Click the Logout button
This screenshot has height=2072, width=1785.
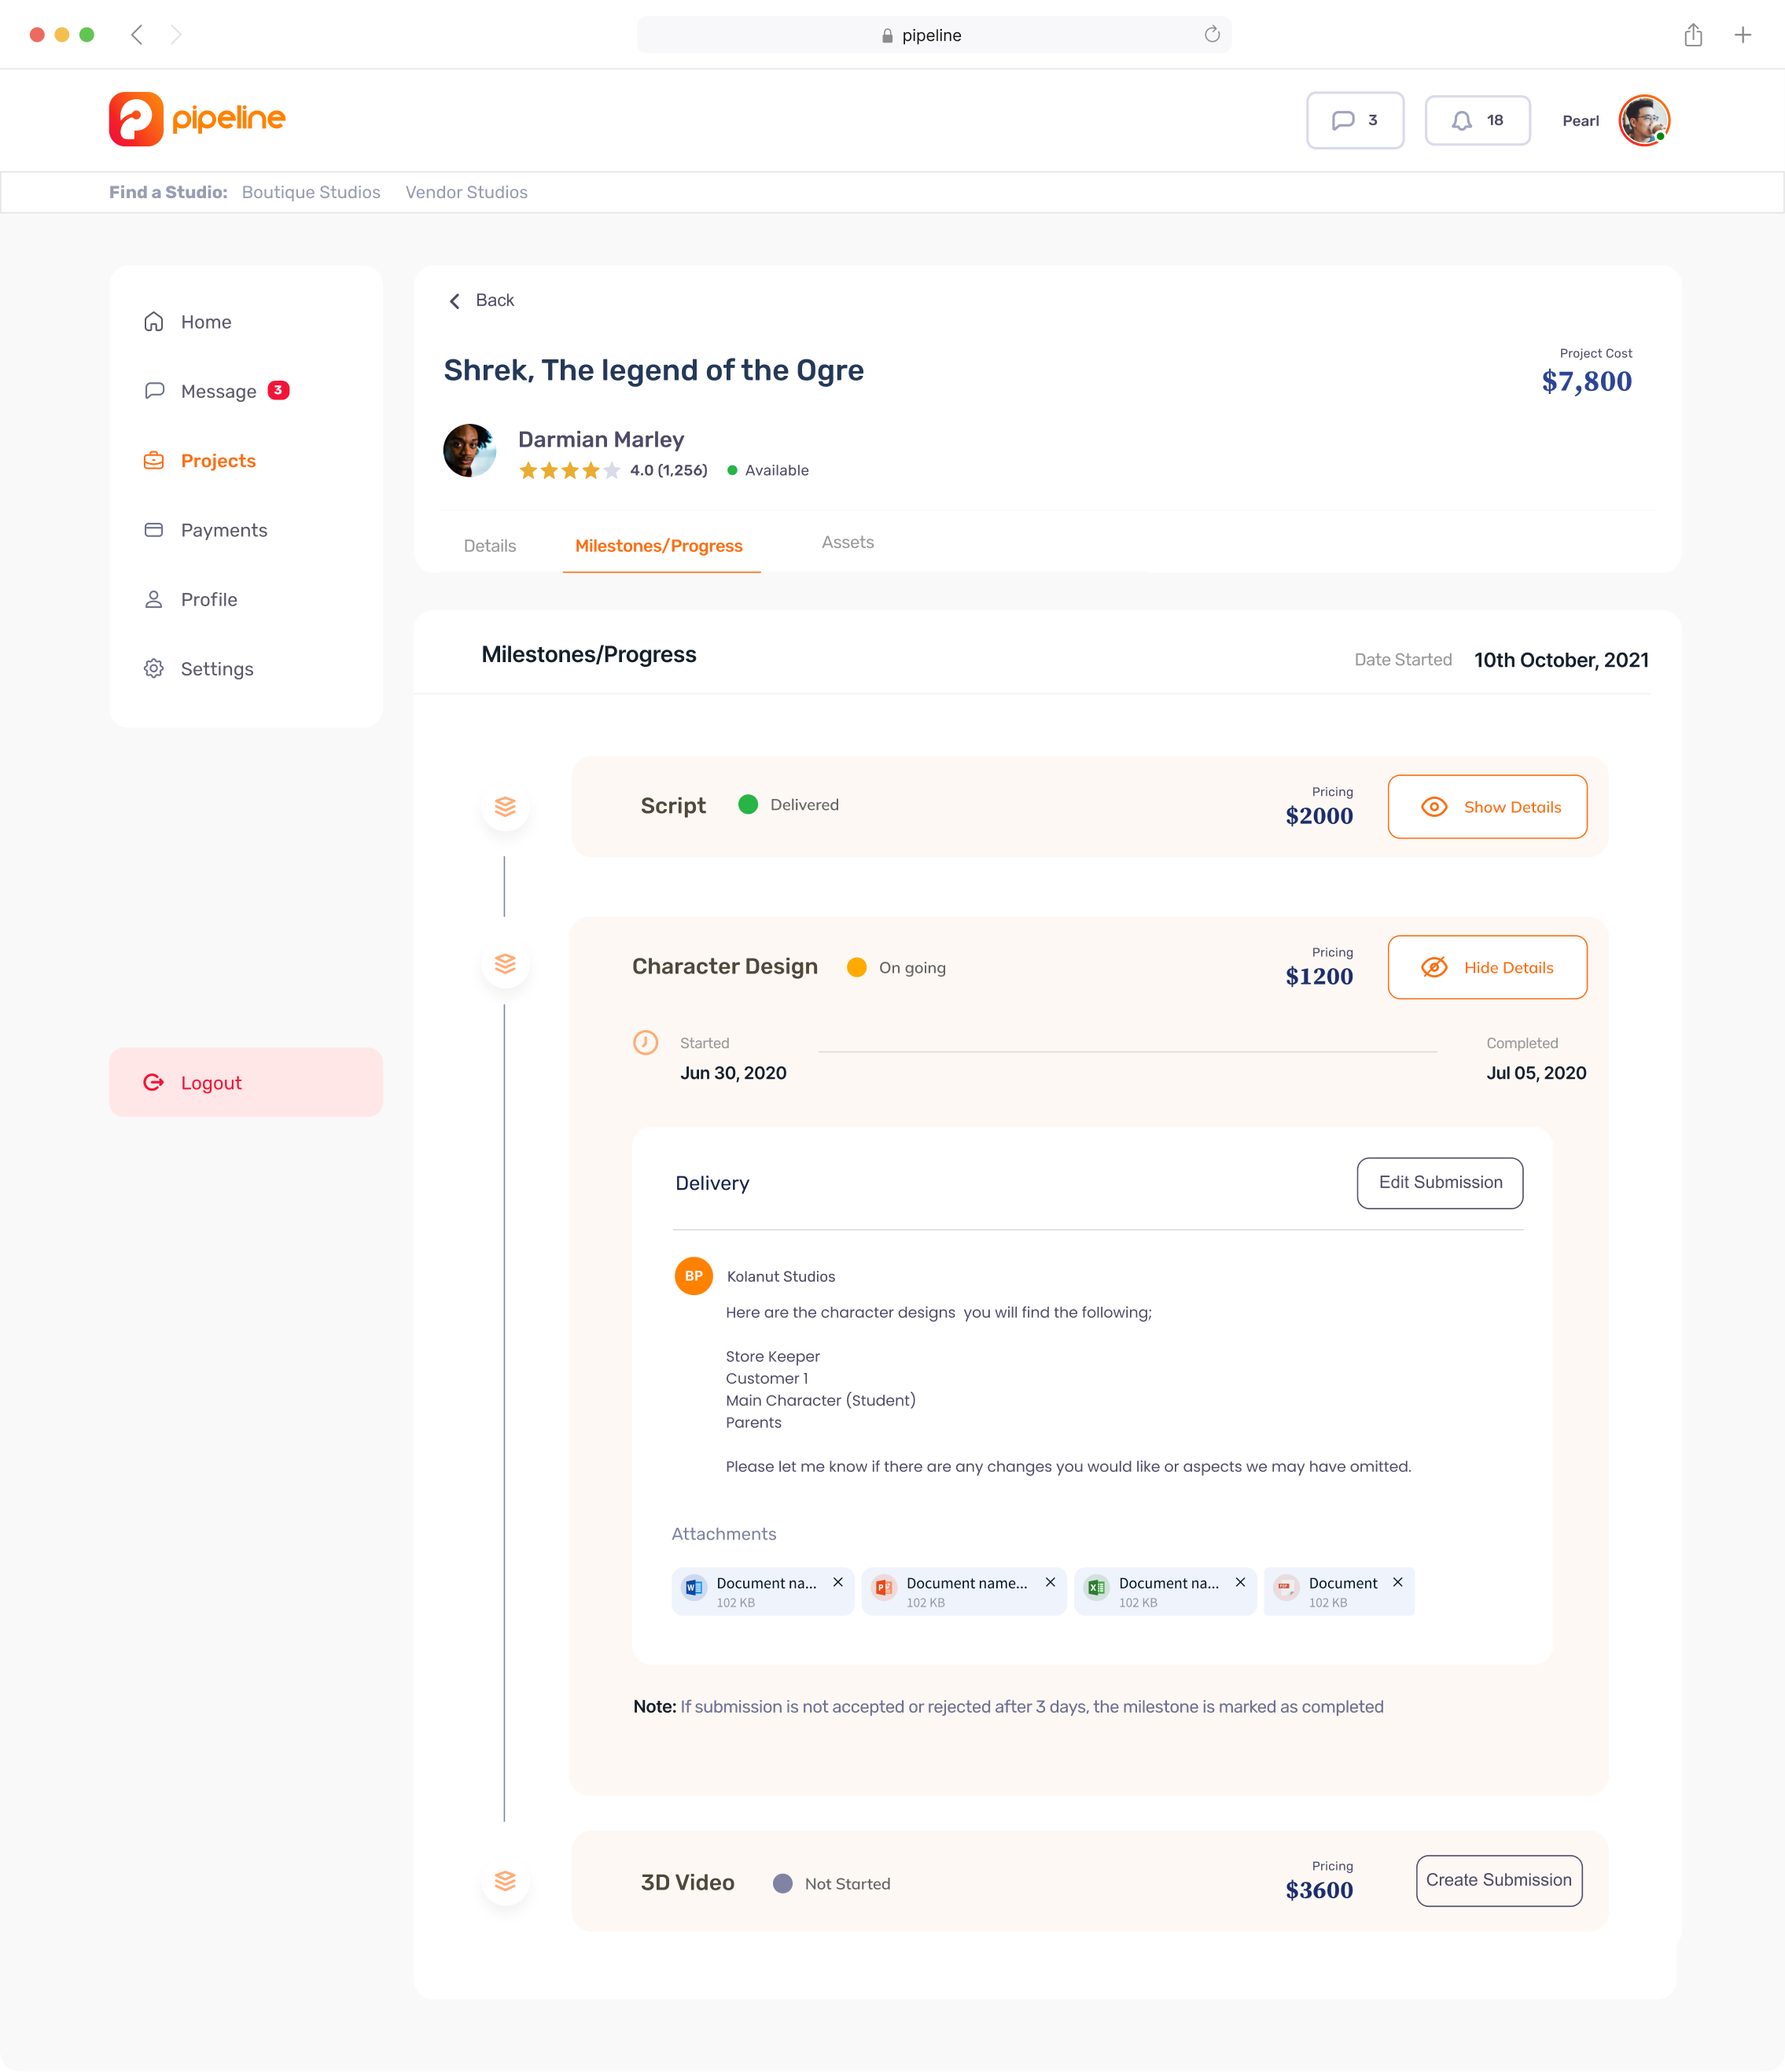[246, 1082]
